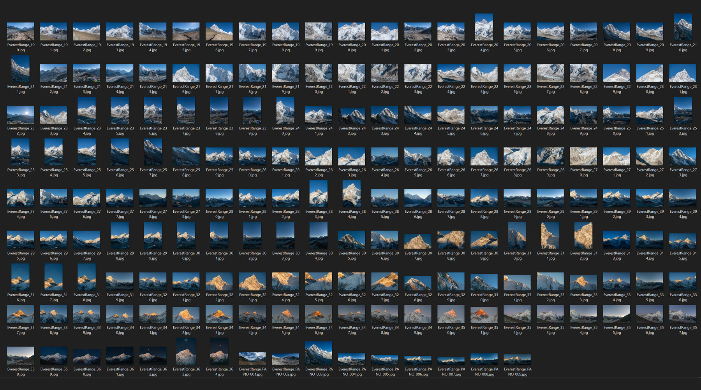Viewport: 701px width, 390px height.
Task: Pick the EverestRange_222.jpg thumbnail
Action: click(385, 73)
